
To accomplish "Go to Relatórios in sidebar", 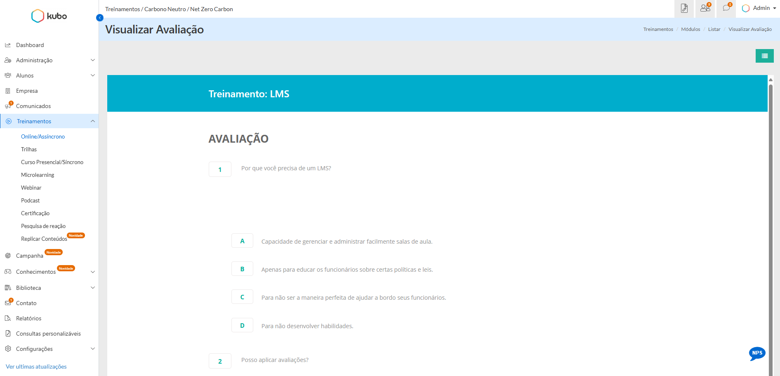I will (28, 318).
